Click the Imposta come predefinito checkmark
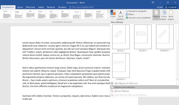The image size is (179, 105). (127, 18)
